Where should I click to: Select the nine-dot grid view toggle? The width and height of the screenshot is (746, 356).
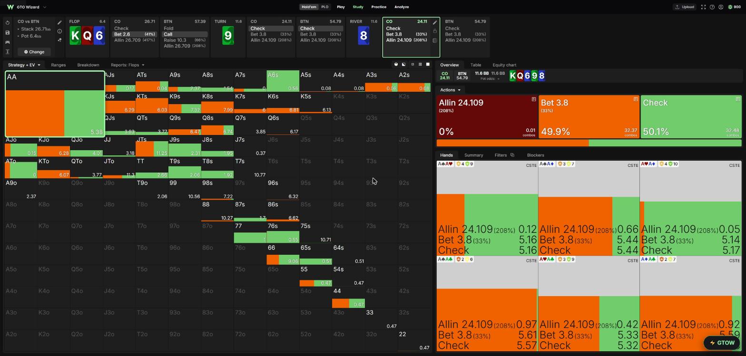click(x=420, y=64)
